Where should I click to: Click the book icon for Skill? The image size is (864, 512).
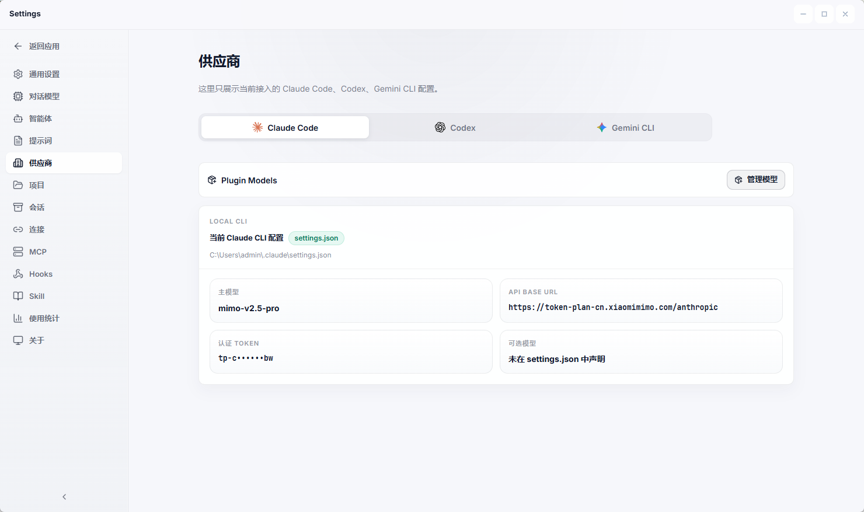click(x=18, y=296)
